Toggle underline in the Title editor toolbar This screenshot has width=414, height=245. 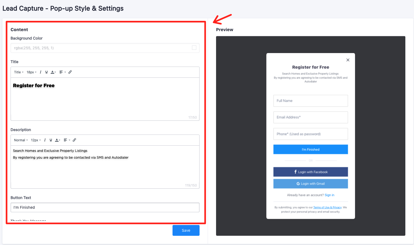pyautogui.click(x=47, y=72)
